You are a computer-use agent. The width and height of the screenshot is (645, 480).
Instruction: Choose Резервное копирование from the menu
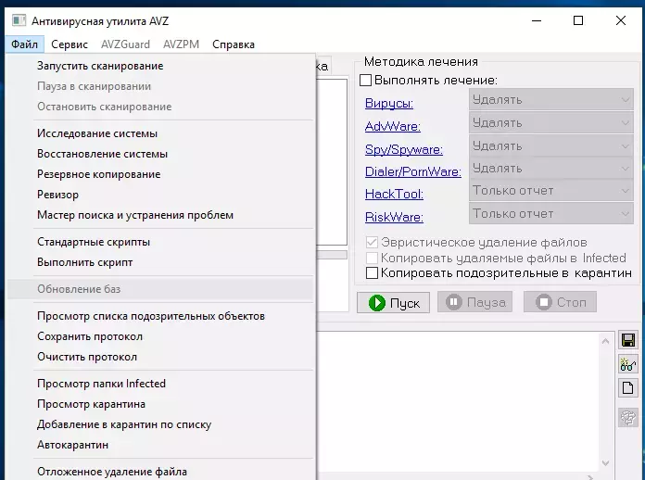[x=160, y=174]
